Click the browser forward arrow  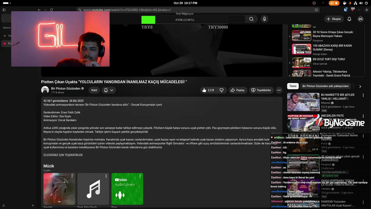tap(45, 10)
